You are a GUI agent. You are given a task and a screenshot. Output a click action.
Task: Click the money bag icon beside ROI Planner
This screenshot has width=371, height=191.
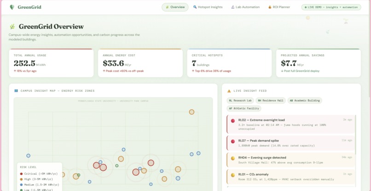tap(270, 7)
